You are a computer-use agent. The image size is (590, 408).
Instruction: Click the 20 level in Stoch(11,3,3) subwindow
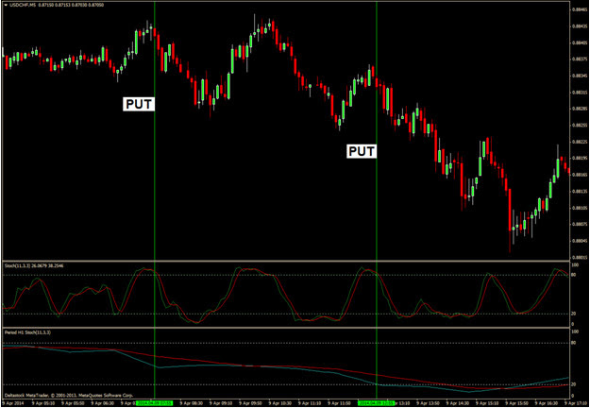tap(574, 314)
